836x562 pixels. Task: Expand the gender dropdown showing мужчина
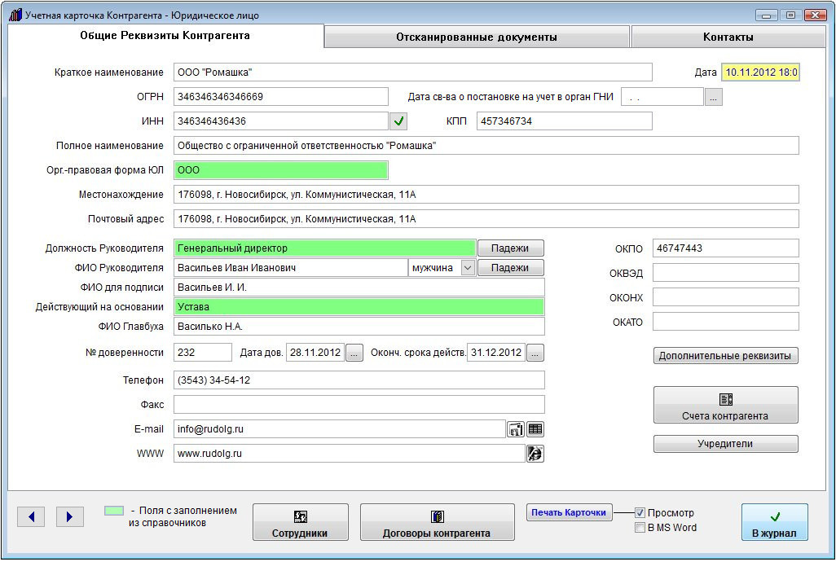pyautogui.click(x=468, y=267)
